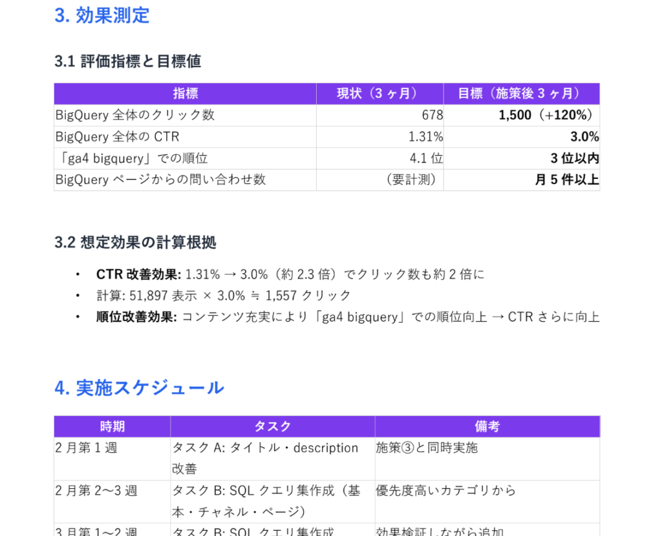This screenshot has height=536, width=662.
Task: Click the "BigQuery 全体のクリック数" row label
Action: pyautogui.click(x=135, y=116)
